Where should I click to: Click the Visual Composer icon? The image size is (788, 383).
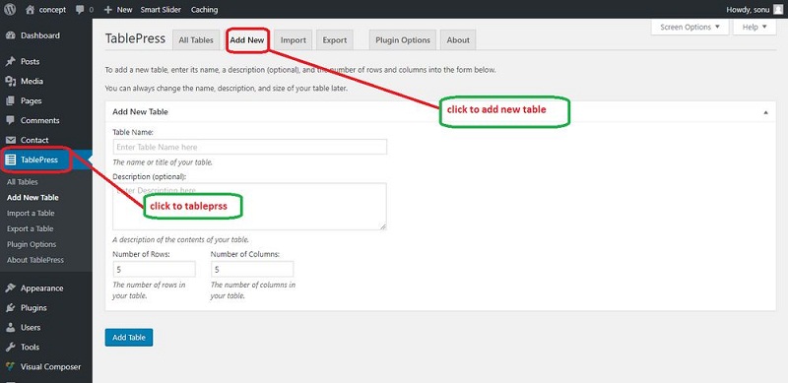(x=11, y=366)
